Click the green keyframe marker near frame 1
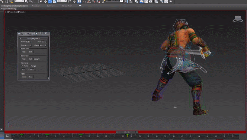This screenshot has width=247, height=140. (x=22, y=134)
